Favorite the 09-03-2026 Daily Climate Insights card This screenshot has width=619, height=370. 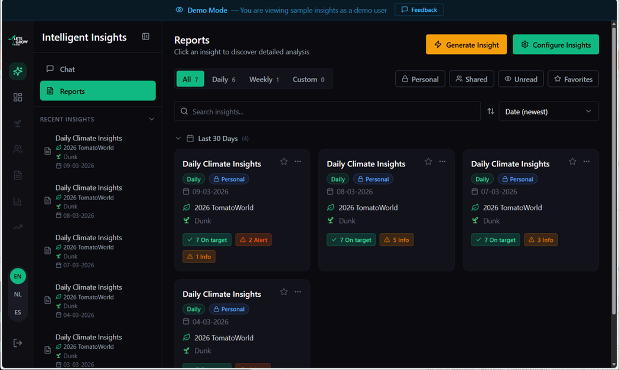(x=284, y=161)
